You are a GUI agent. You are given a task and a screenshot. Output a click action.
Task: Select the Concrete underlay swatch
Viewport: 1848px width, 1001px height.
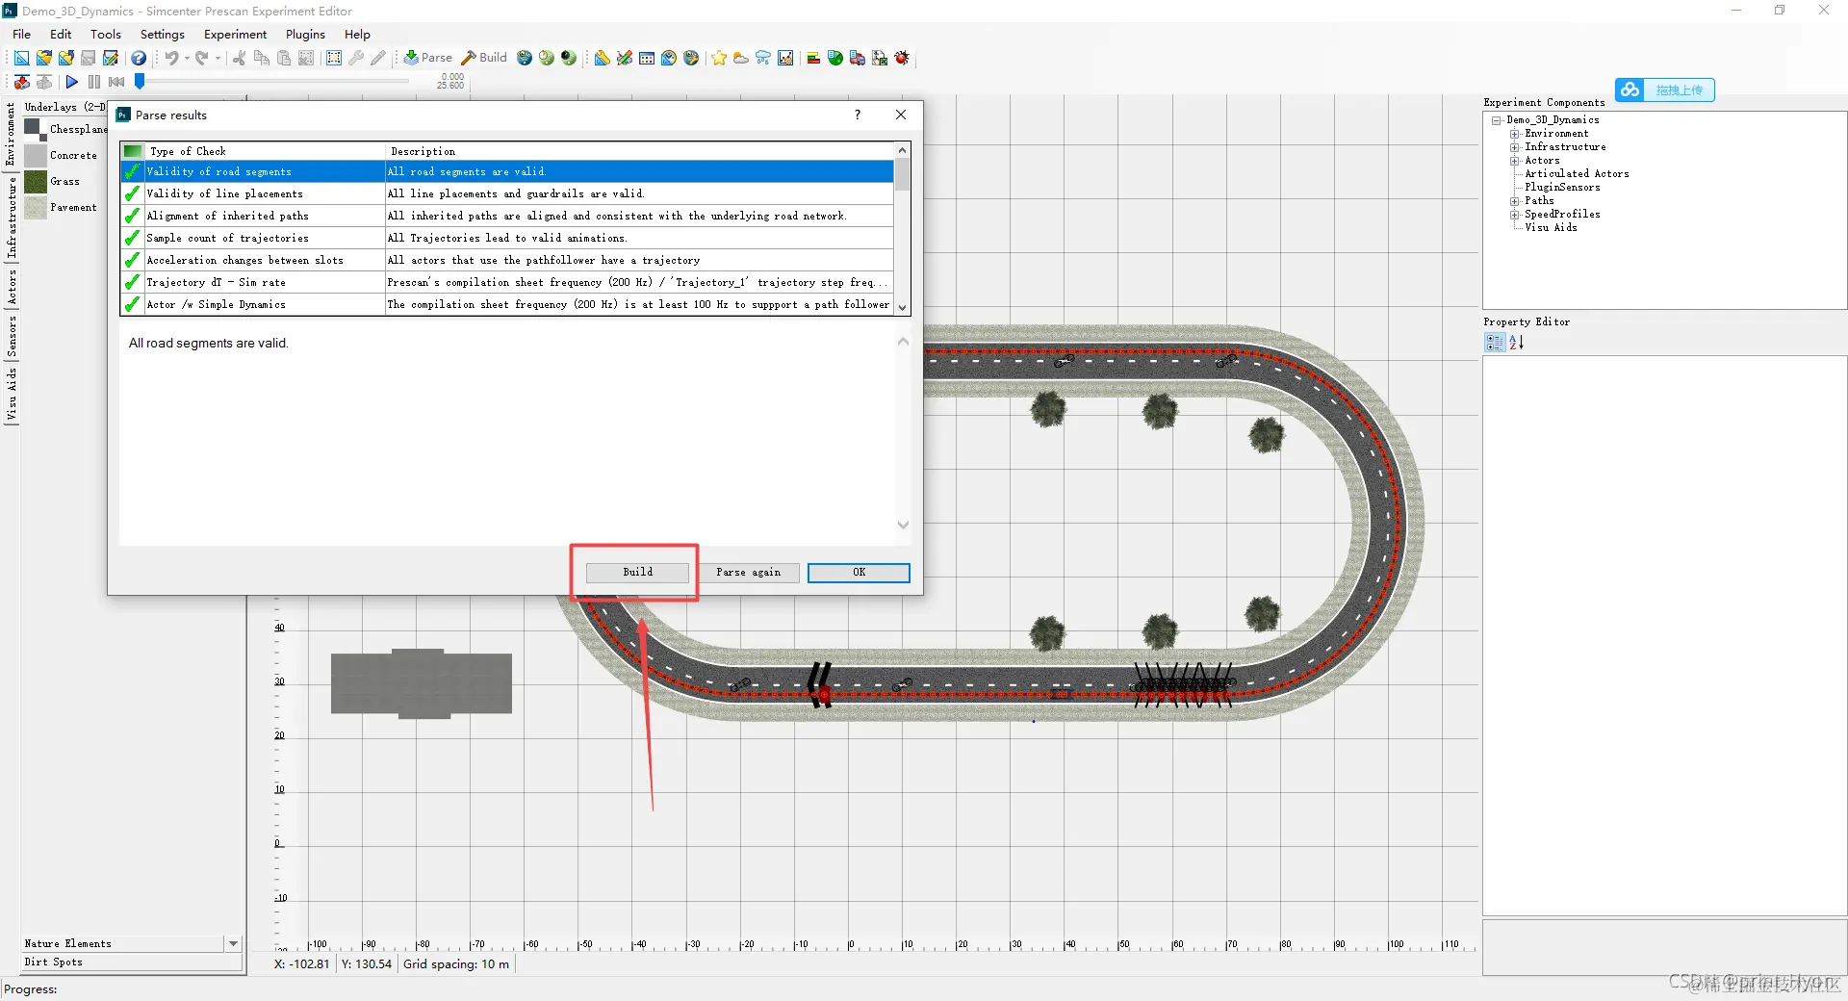pos(36,155)
